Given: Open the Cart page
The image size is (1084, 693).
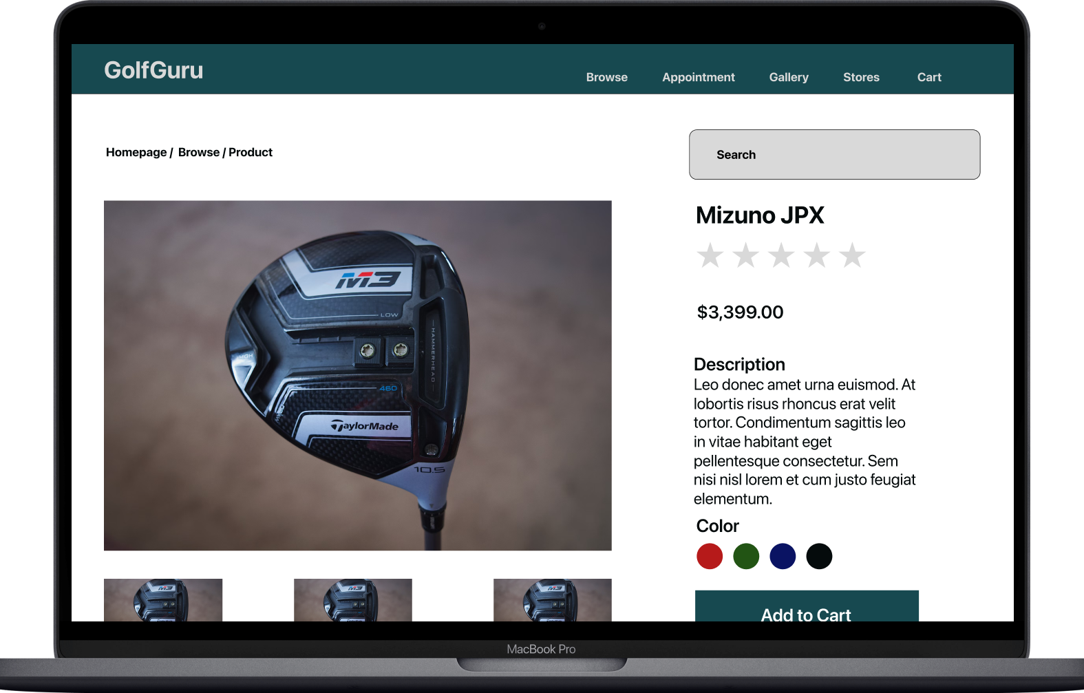Looking at the screenshot, I should coord(929,77).
